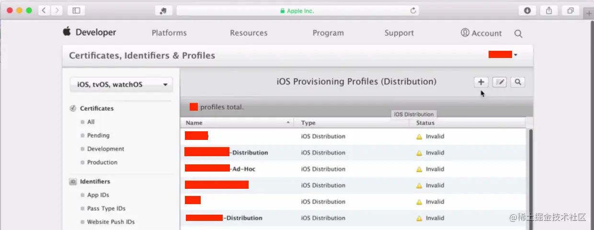Click iOS Distribution type in Ad-Hoc row
594x230 pixels.
323,169
